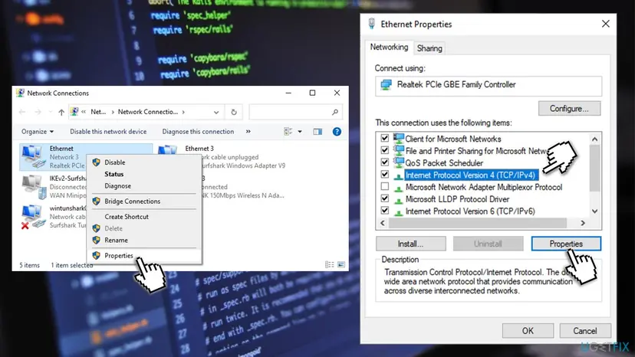Switch to the Networking tab

pos(389,47)
